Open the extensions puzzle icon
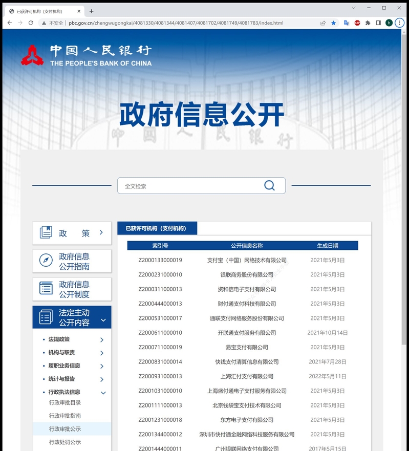 pos(368,23)
